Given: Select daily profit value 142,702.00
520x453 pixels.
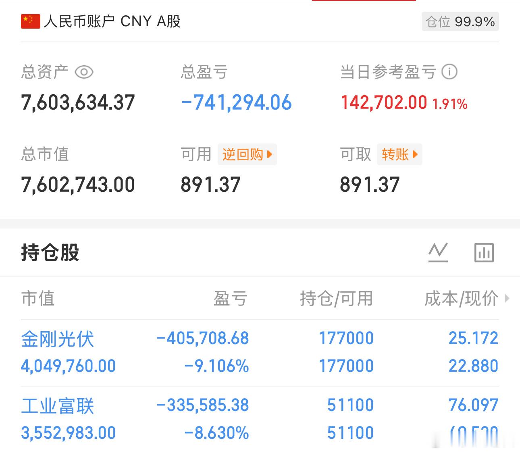Looking at the screenshot, I should coord(384,102).
